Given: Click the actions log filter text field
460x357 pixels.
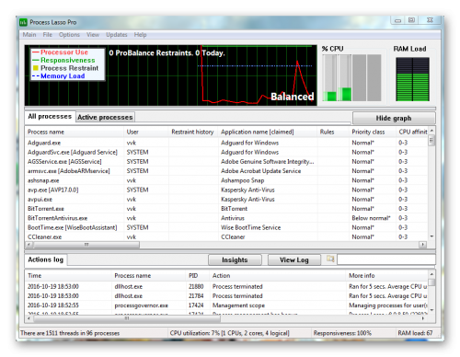Looking at the screenshot, I should tap(386, 259).
